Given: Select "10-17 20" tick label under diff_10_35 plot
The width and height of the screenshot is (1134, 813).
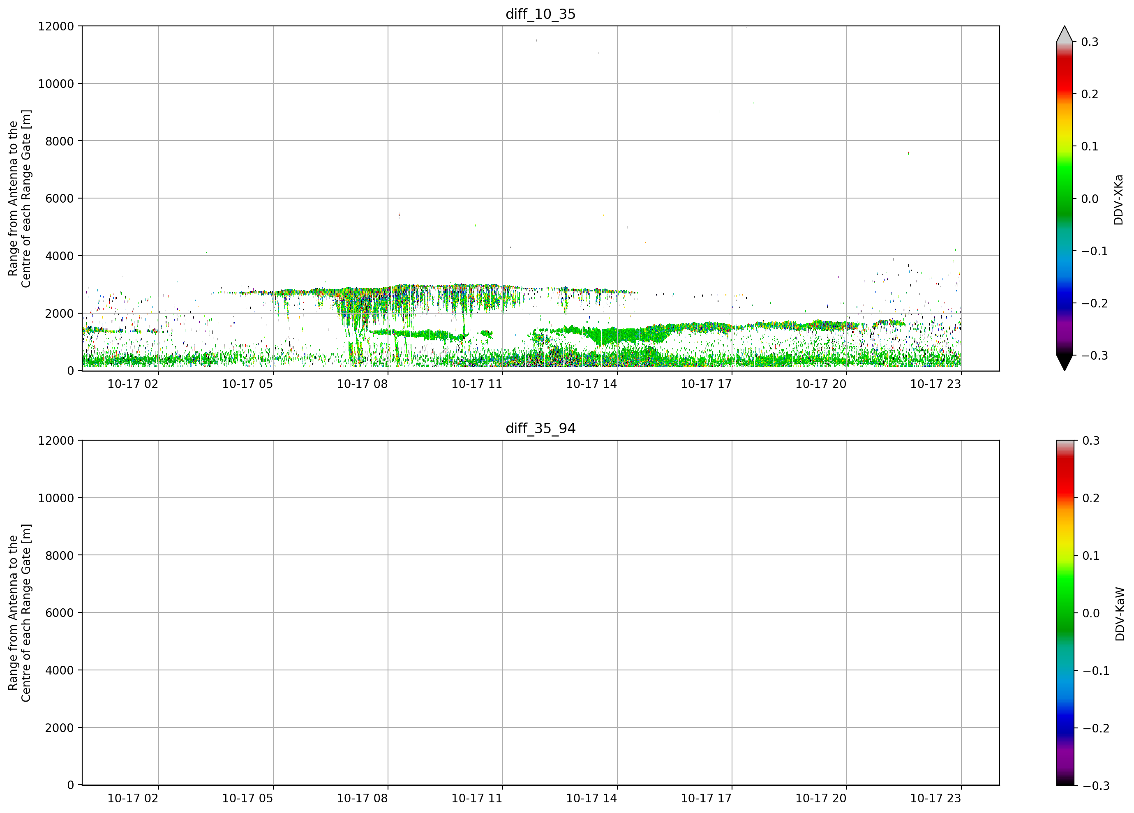Looking at the screenshot, I should [x=821, y=384].
